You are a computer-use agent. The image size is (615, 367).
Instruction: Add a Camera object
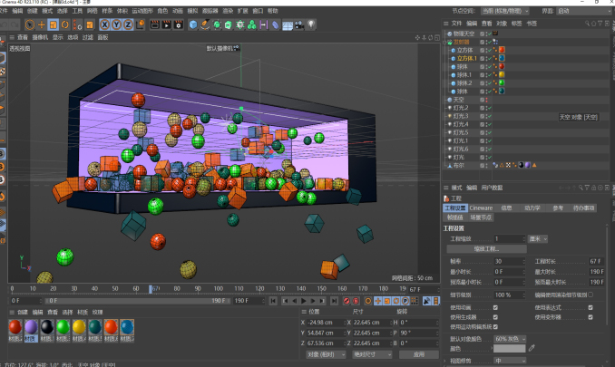pos(299,25)
